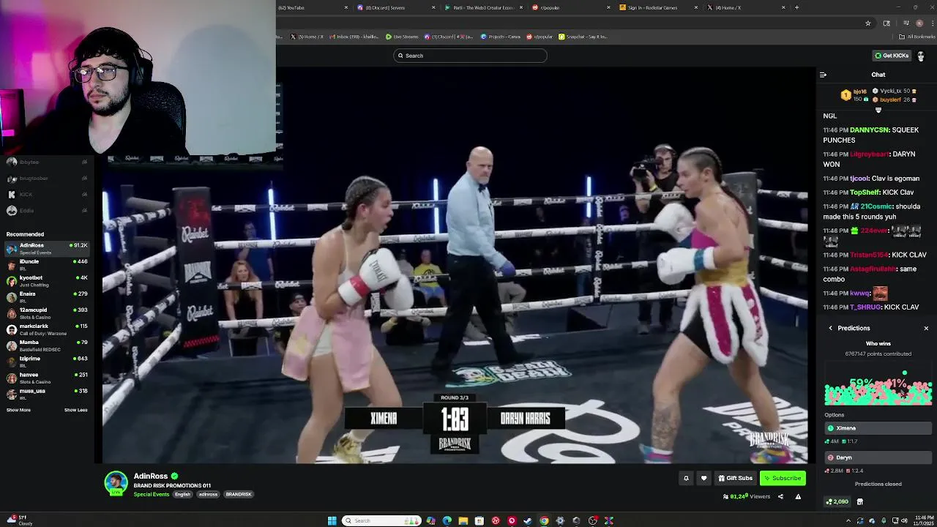Open the Live Streams bookmark

[402, 37]
